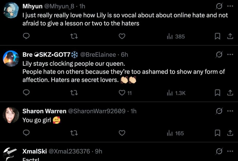This screenshot has width=238, height=161.
Task: Open more options on Sharon Warren's tweet
Action: (230, 111)
